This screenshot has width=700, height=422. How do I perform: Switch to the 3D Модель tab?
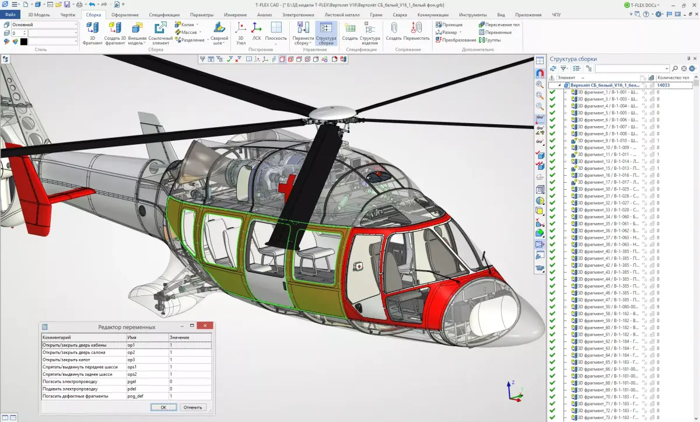[39, 15]
